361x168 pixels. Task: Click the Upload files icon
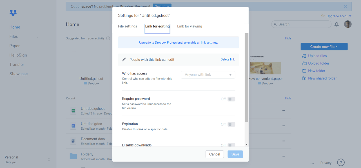304,56
